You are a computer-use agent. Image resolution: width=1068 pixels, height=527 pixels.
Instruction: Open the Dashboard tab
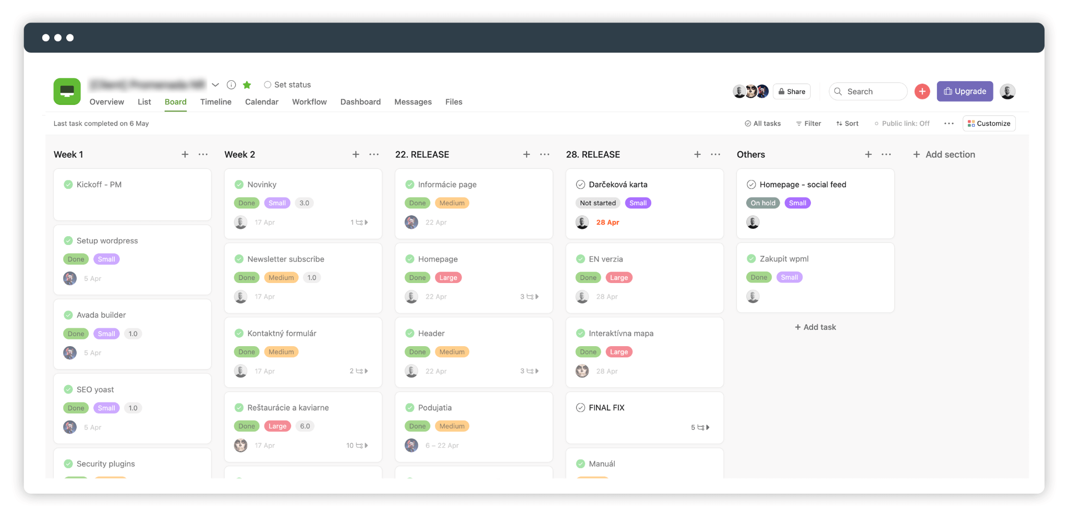pyautogui.click(x=360, y=102)
